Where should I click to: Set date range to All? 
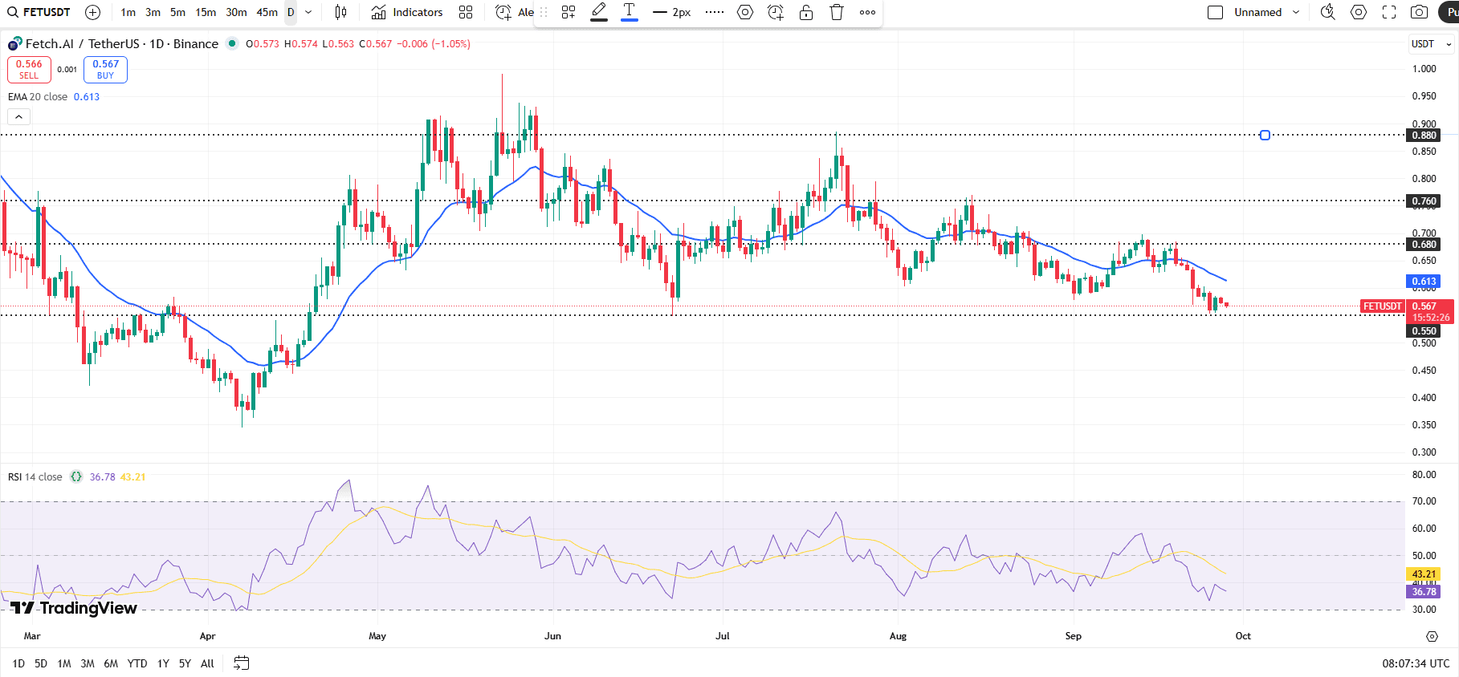tap(207, 663)
